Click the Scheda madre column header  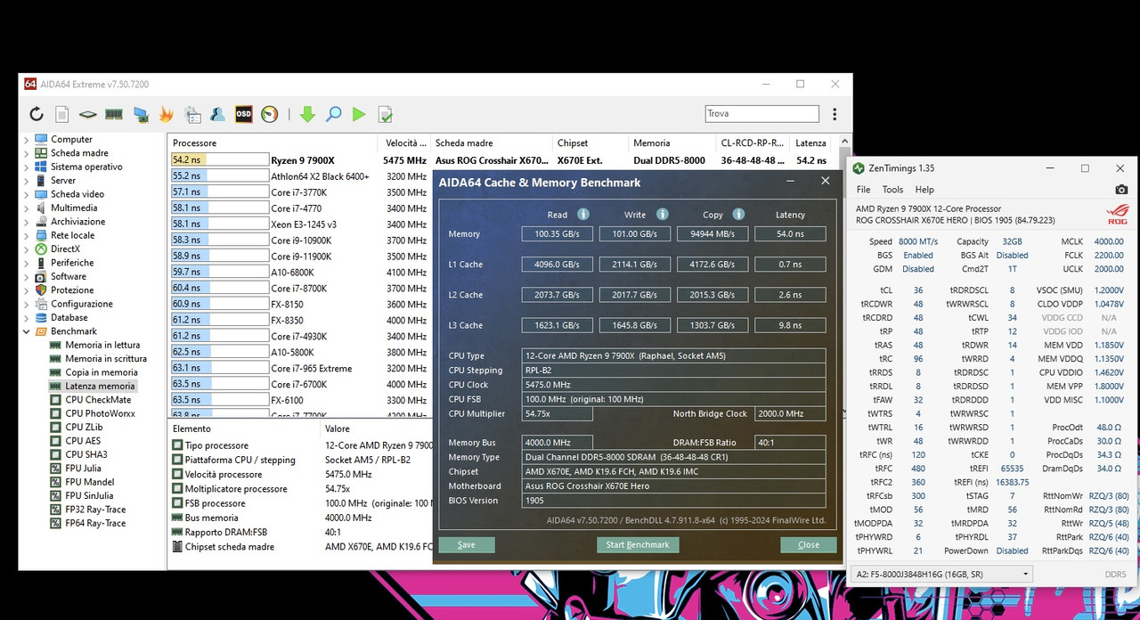tap(492, 143)
